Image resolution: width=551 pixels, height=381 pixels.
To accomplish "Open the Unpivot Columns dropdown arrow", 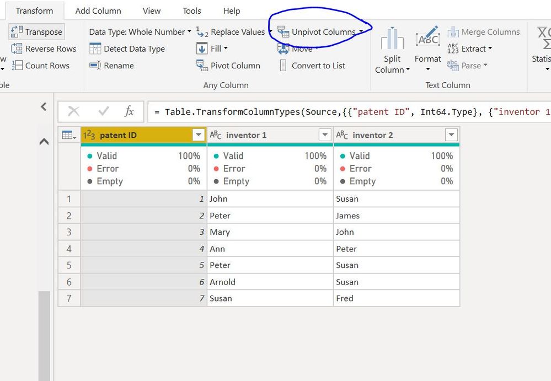I will point(361,31).
